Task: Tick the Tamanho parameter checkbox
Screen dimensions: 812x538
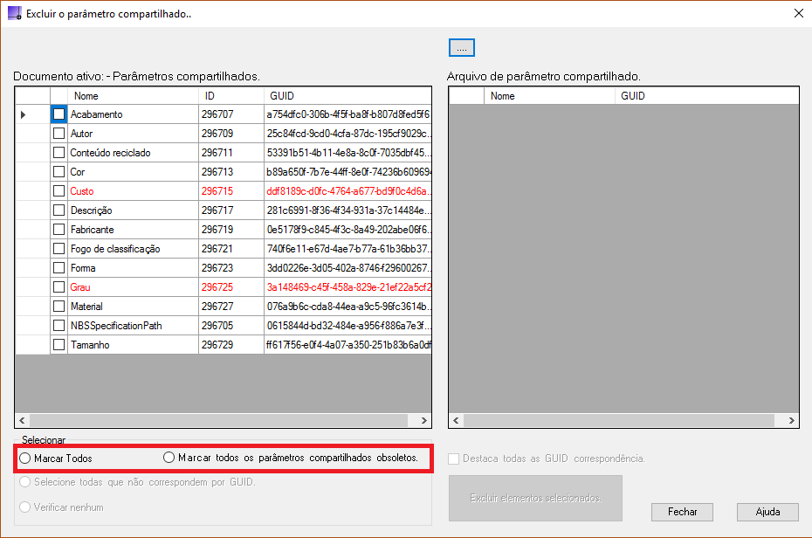Action: pyautogui.click(x=59, y=344)
